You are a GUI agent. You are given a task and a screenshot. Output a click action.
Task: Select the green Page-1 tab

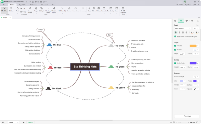[x=30, y=122]
